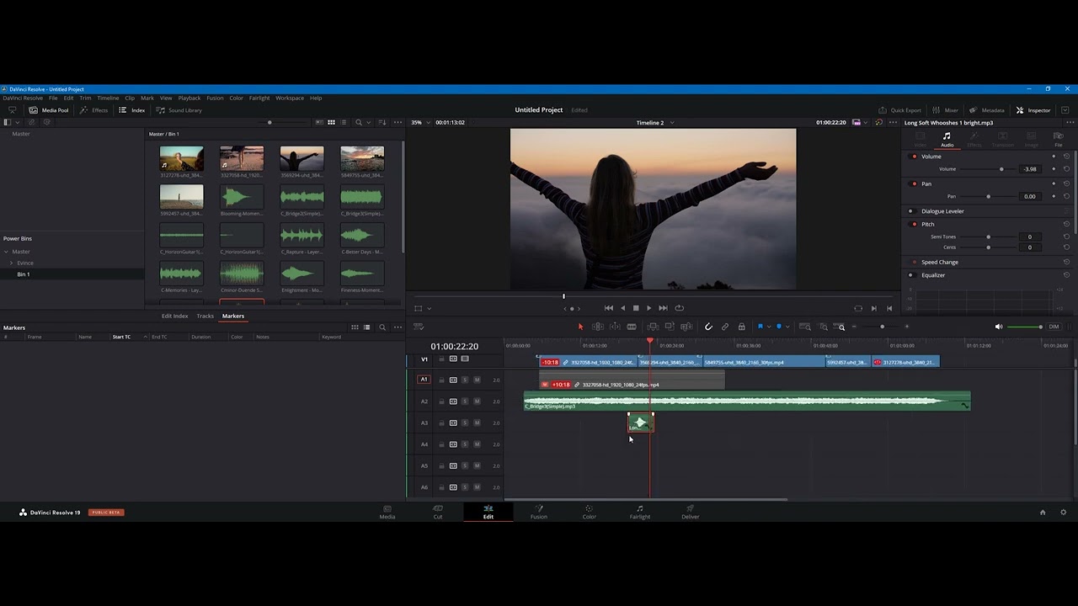Select the Trim Edit Mode tool
This screenshot has height=606, width=1078.
pos(598,327)
